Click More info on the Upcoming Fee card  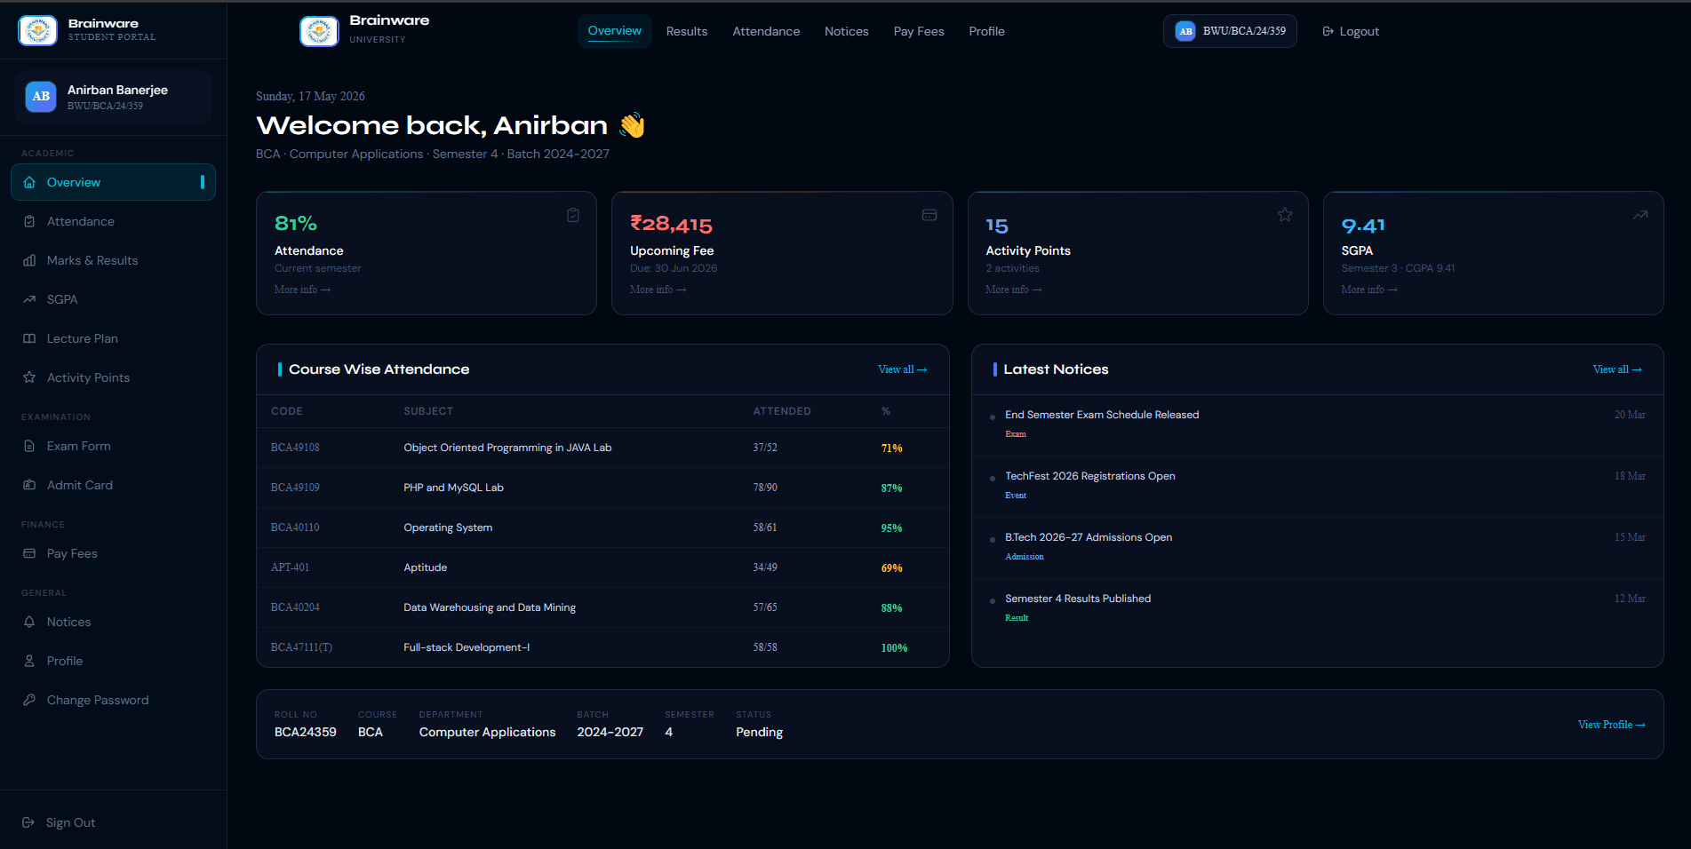[658, 290]
